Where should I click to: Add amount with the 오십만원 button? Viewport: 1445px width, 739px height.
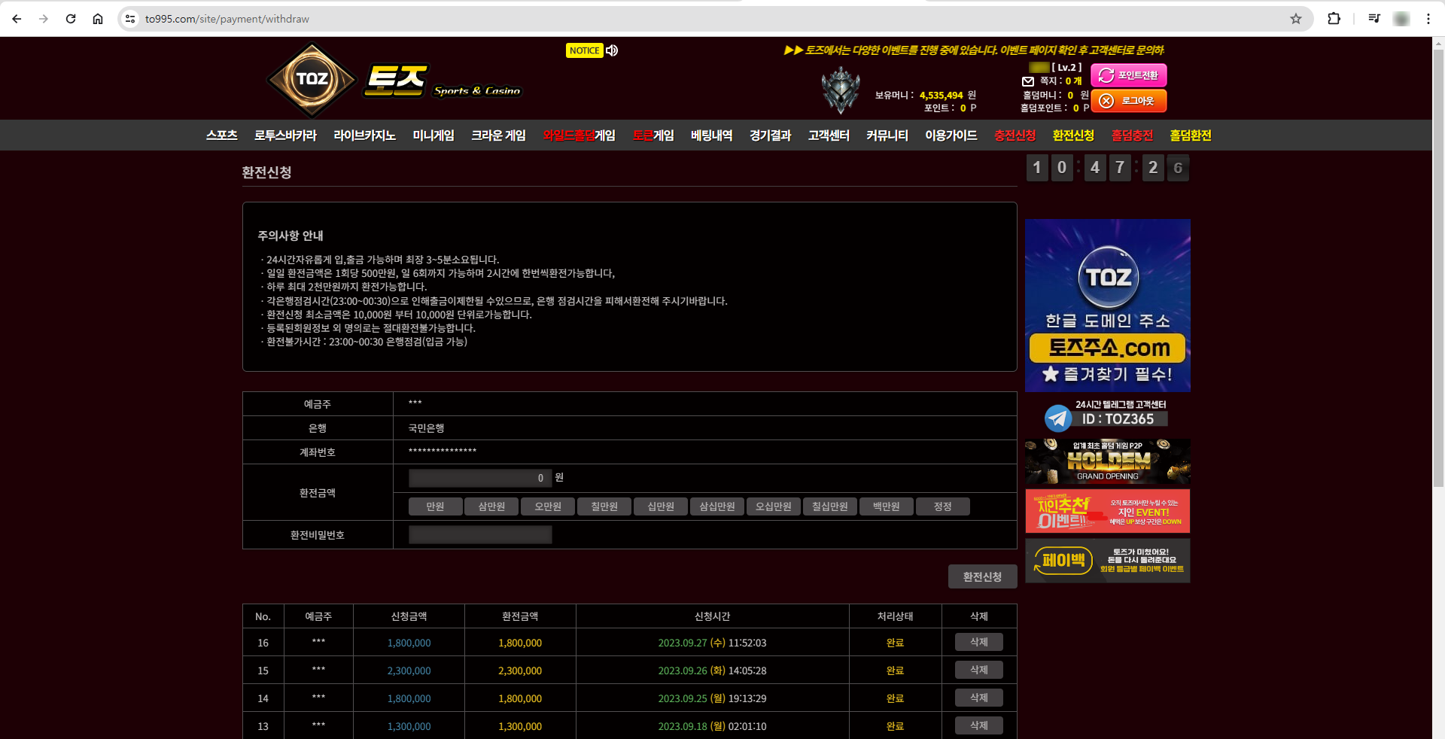point(774,506)
